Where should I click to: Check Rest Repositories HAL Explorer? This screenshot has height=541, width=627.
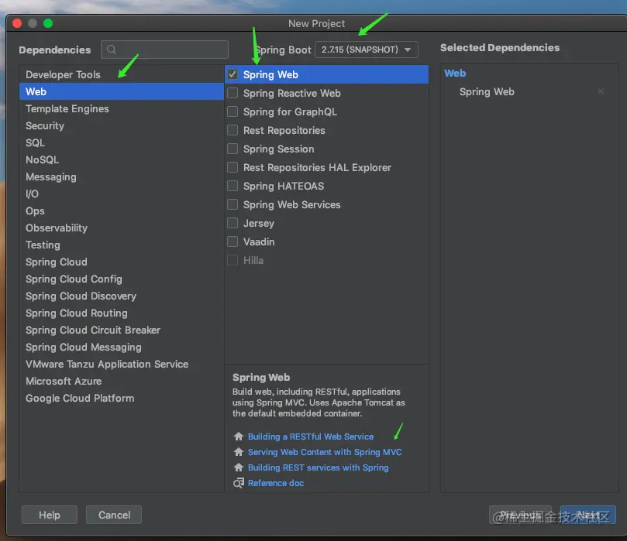[x=233, y=167]
